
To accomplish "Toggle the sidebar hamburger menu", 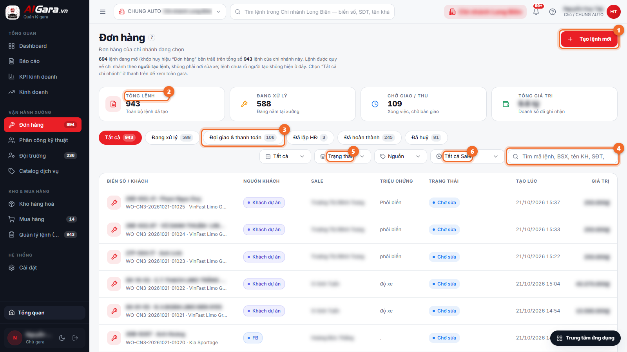I will (103, 12).
